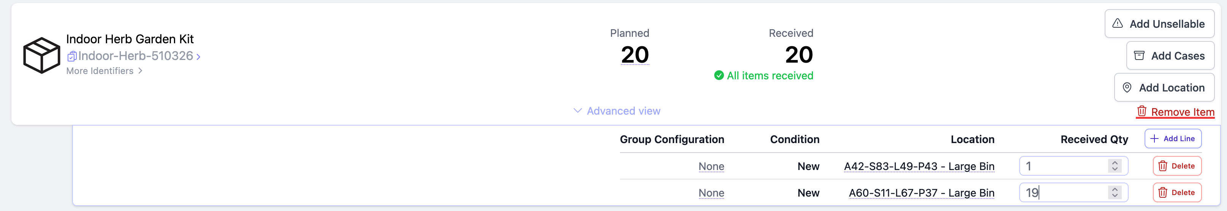
Task: Open location A60-S11-L67-P37 - Large Bin
Action: pyautogui.click(x=921, y=193)
